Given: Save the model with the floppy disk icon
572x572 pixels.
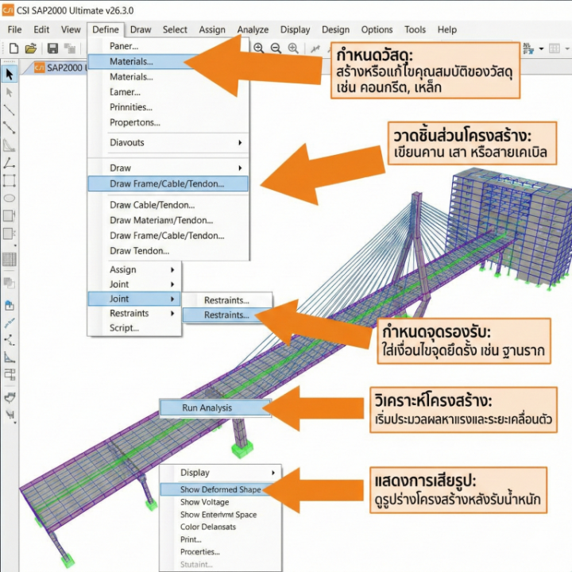Looking at the screenshot, I should pos(53,48).
